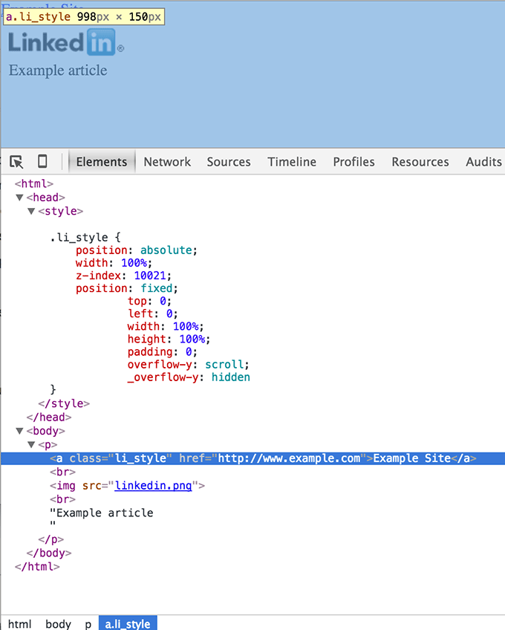Click the z-index: 10021 declaration
This screenshot has width=505, height=630.
tap(124, 275)
